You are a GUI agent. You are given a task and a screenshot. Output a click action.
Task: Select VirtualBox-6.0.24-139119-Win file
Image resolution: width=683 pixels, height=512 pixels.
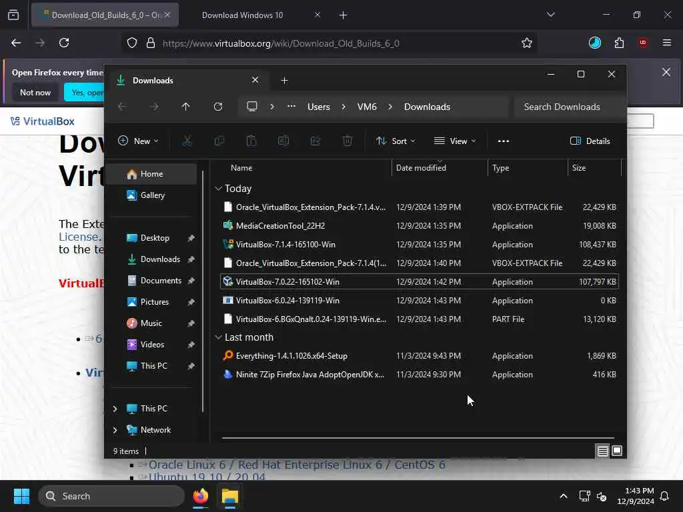point(419,301)
